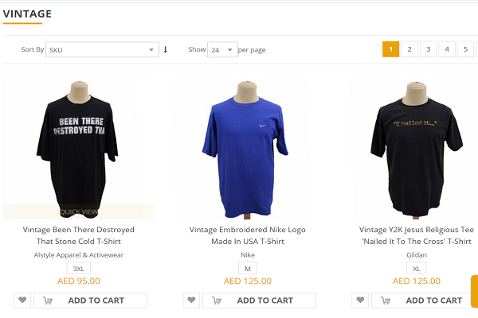Go to page 3 of results
This screenshot has height=318, width=478.
coord(428,49)
